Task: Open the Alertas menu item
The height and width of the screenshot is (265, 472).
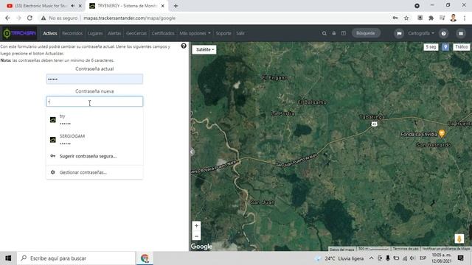Action: (x=114, y=33)
